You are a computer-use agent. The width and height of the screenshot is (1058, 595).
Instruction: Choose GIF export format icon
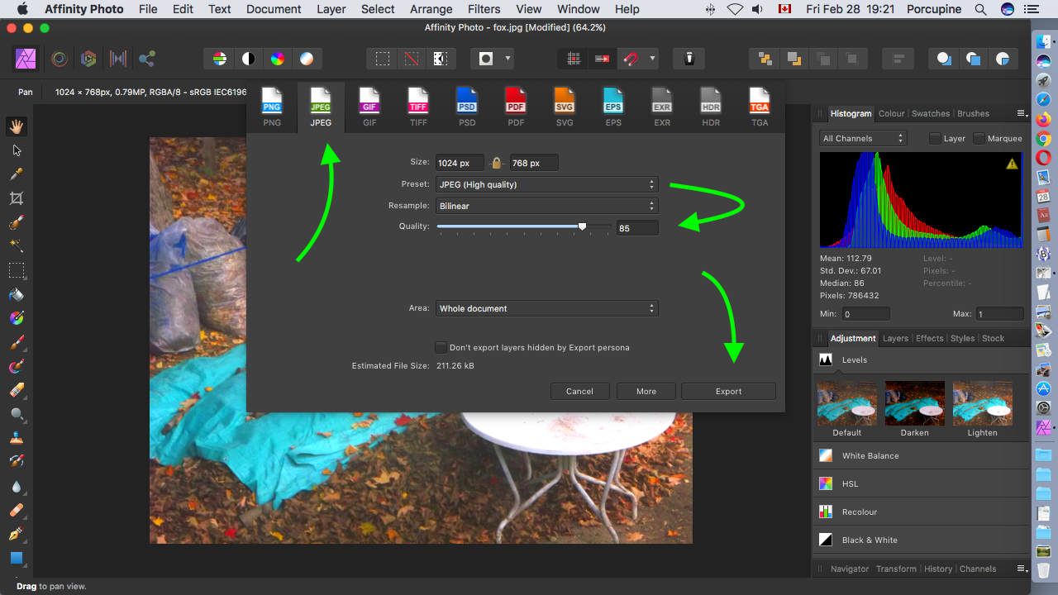pyautogui.click(x=369, y=107)
